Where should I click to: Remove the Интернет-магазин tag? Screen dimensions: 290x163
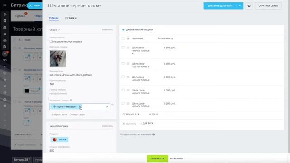(x=80, y=107)
